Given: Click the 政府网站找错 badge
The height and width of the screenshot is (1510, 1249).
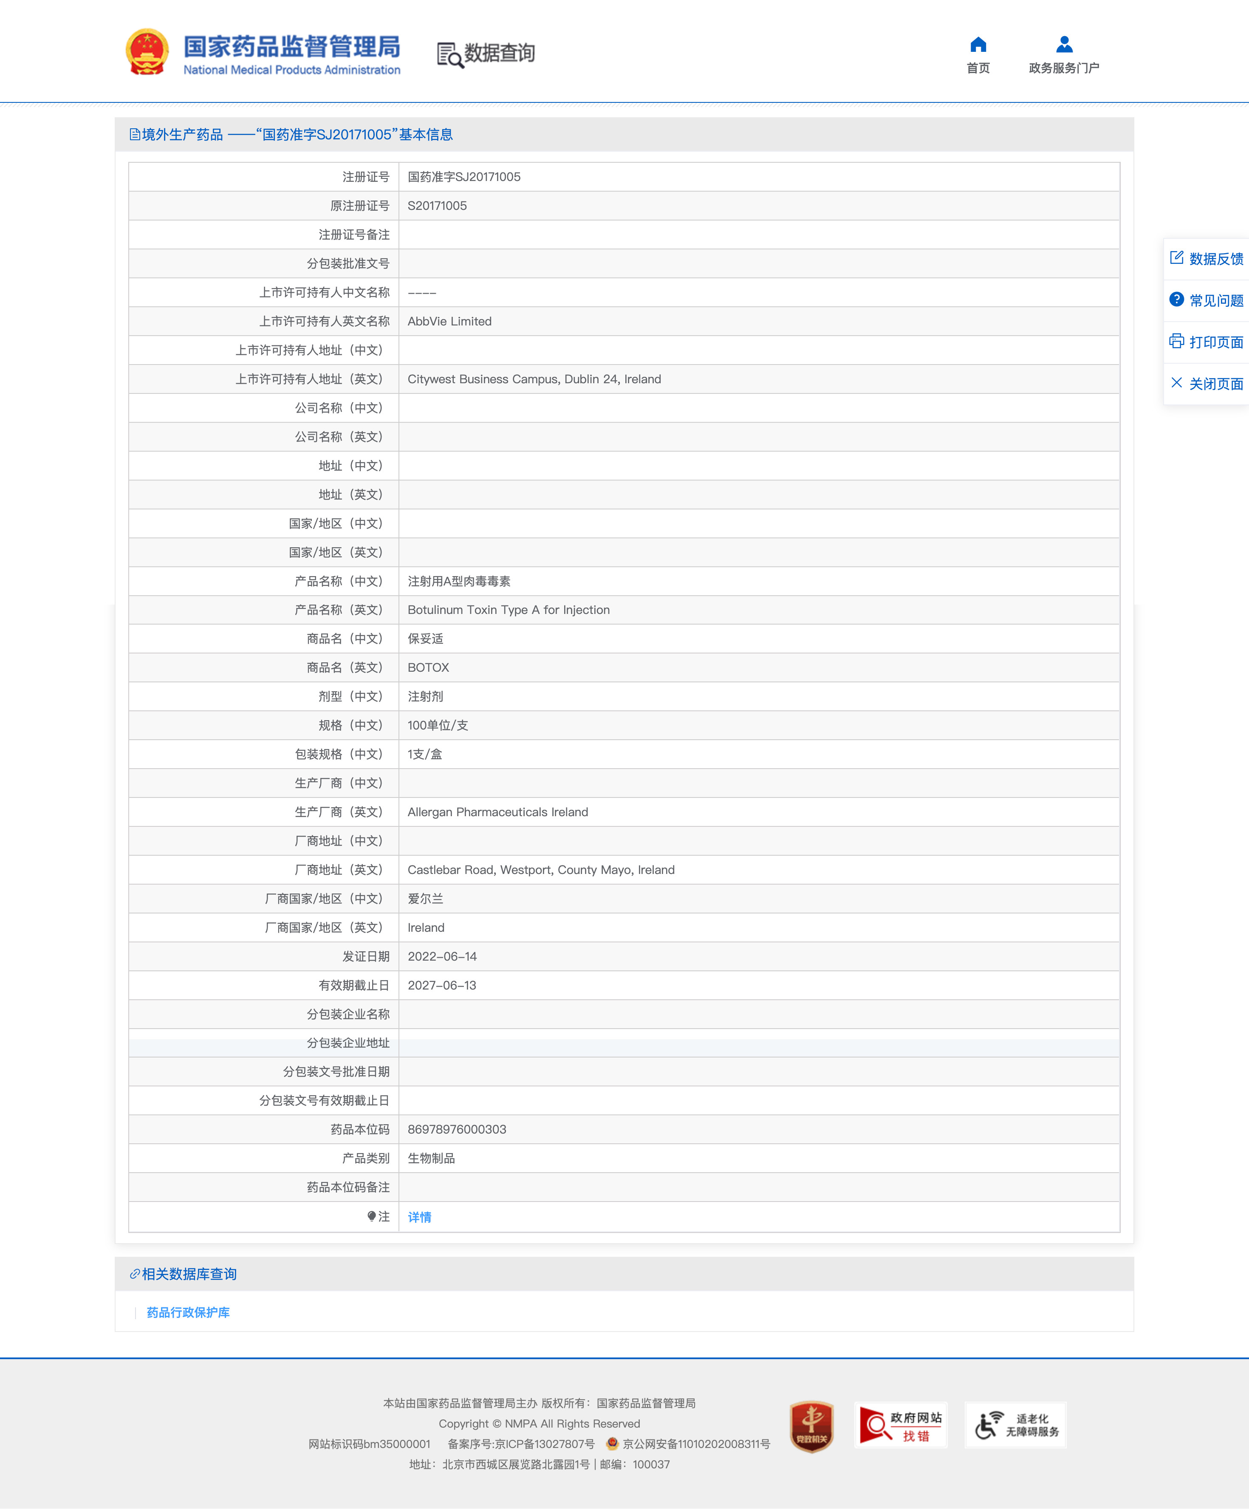Looking at the screenshot, I should tap(900, 1425).
